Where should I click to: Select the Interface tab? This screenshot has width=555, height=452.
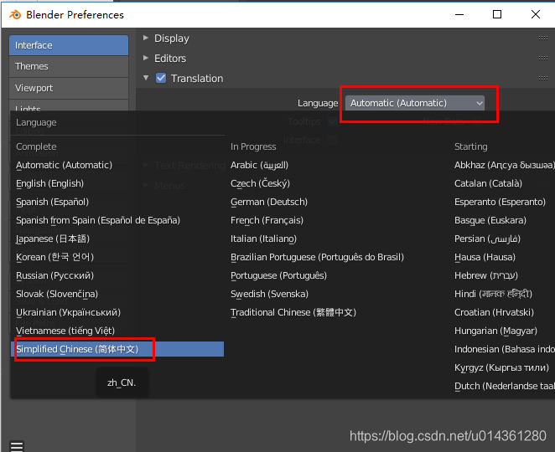69,45
